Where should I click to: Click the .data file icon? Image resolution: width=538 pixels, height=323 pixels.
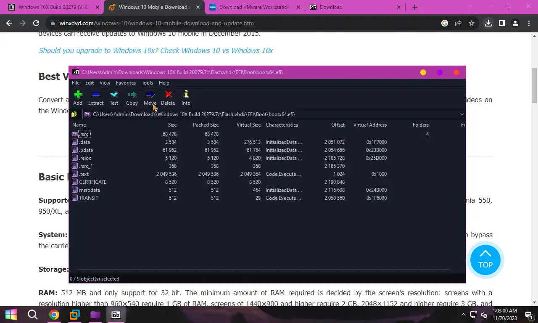pos(75,142)
